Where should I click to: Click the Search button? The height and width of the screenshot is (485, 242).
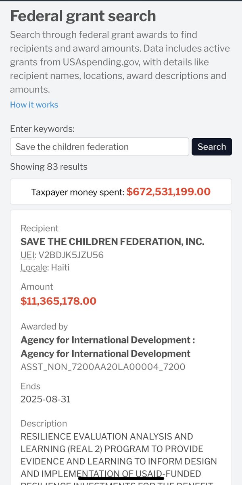point(212,147)
